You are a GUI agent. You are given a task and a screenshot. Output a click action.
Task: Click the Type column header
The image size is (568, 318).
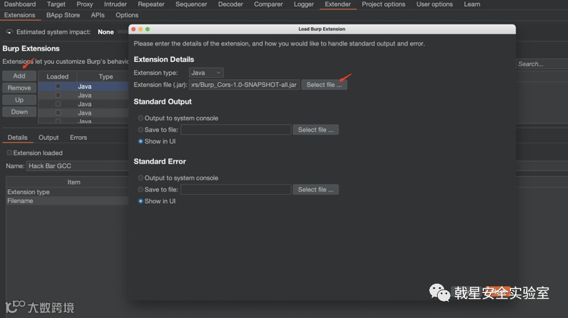coord(106,77)
